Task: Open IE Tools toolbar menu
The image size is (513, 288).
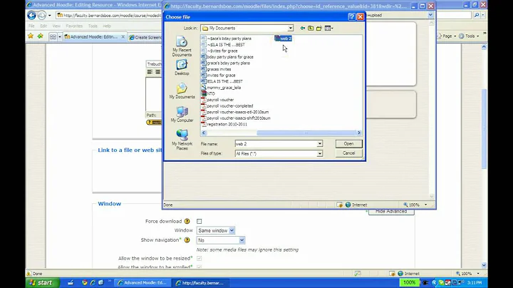Action: tap(469, 36)
